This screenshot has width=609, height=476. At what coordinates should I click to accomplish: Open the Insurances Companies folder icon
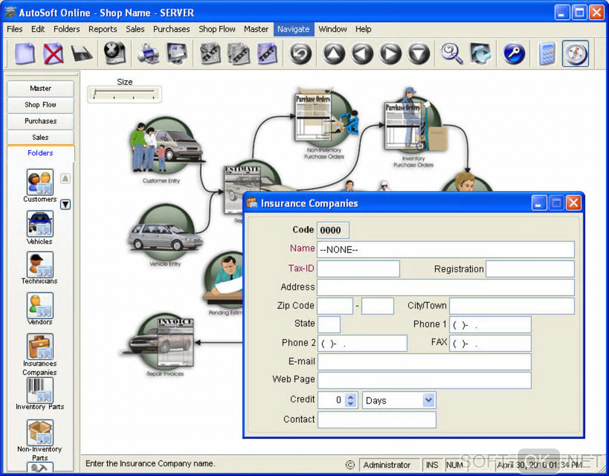40,346
